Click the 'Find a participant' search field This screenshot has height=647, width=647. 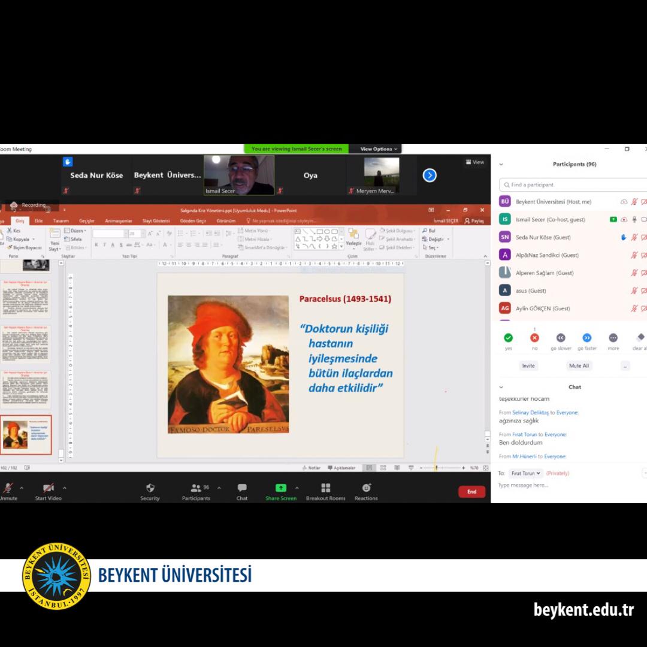pos(573,185)
